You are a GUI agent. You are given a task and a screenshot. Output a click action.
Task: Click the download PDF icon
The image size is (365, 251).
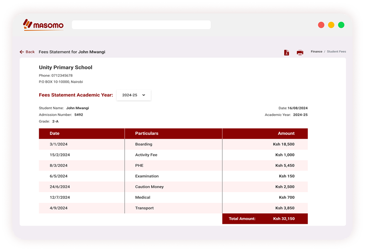[x=286, y=52]
